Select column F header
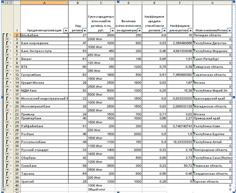The height and width of the screenshot is (193, 236). [x=180, y=3]
